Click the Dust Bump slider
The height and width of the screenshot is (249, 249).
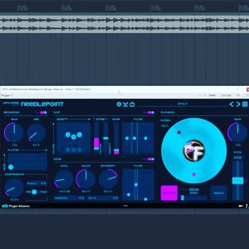[x=116, y=138]
